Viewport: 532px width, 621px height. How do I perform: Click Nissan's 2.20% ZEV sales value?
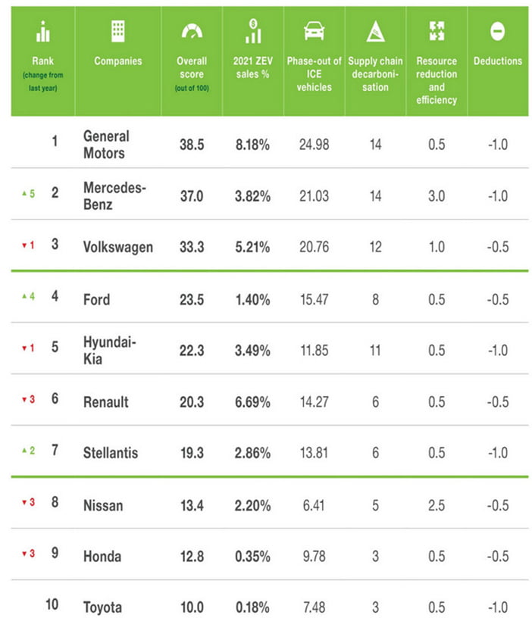(x=252, y=505)
